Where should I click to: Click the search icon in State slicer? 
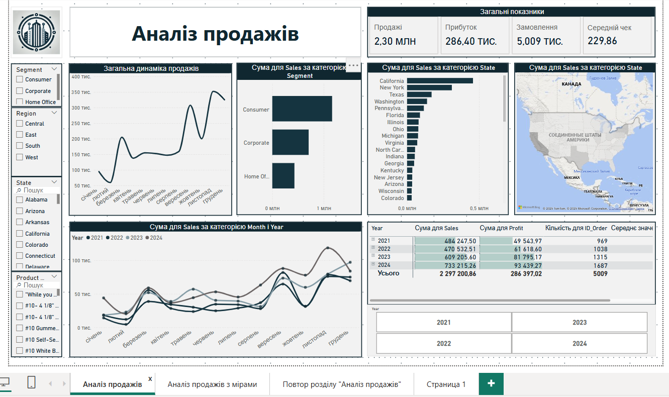(19, 191)
